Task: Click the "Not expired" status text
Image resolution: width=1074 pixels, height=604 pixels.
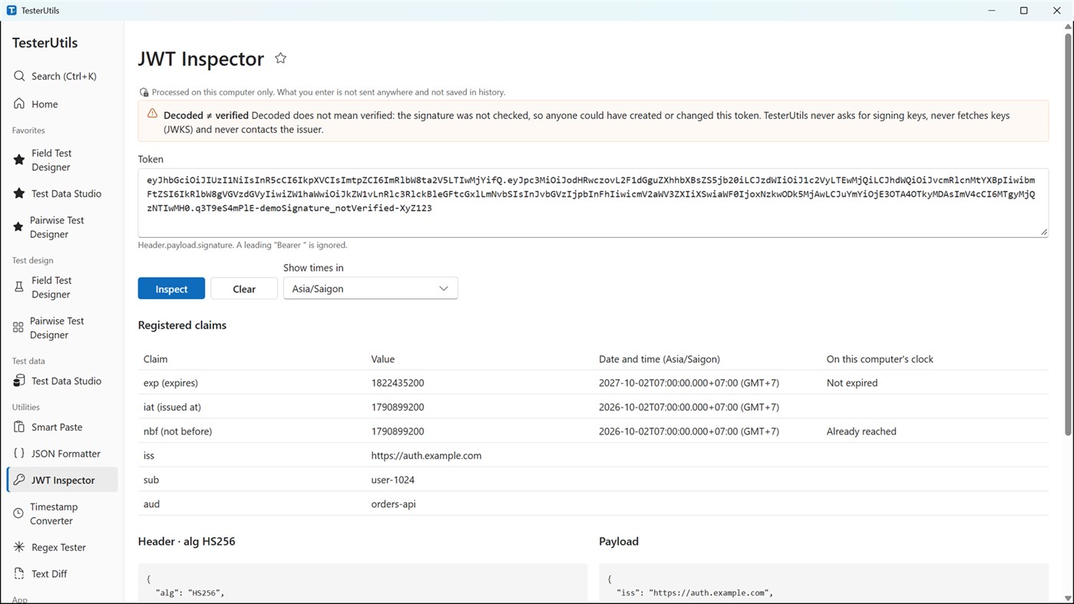Action: [852, 383]
